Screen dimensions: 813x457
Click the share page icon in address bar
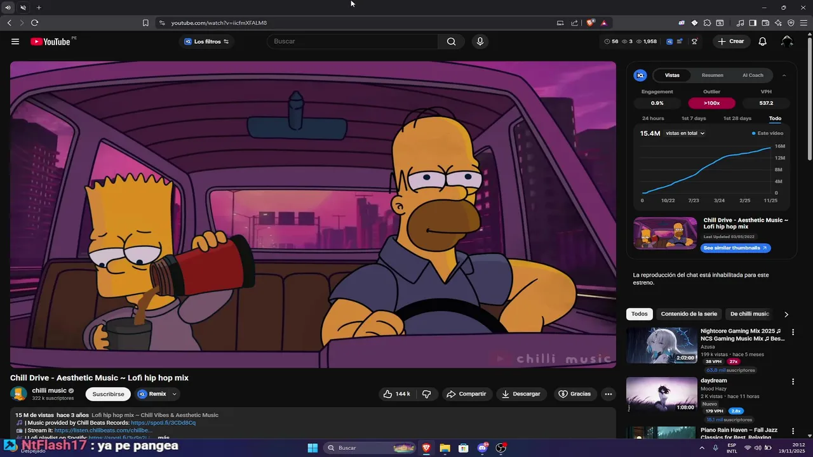[x=575, y=23]
